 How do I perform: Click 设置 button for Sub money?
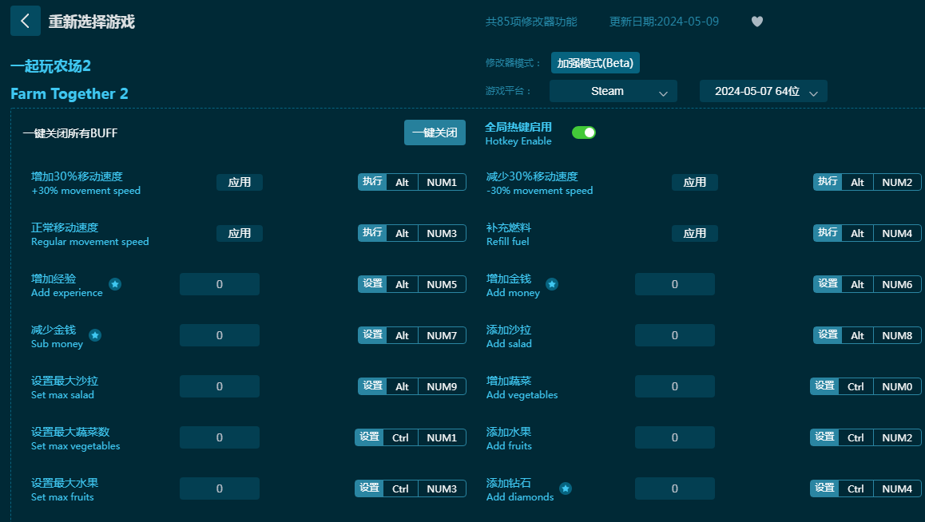[x=372, y=335]
